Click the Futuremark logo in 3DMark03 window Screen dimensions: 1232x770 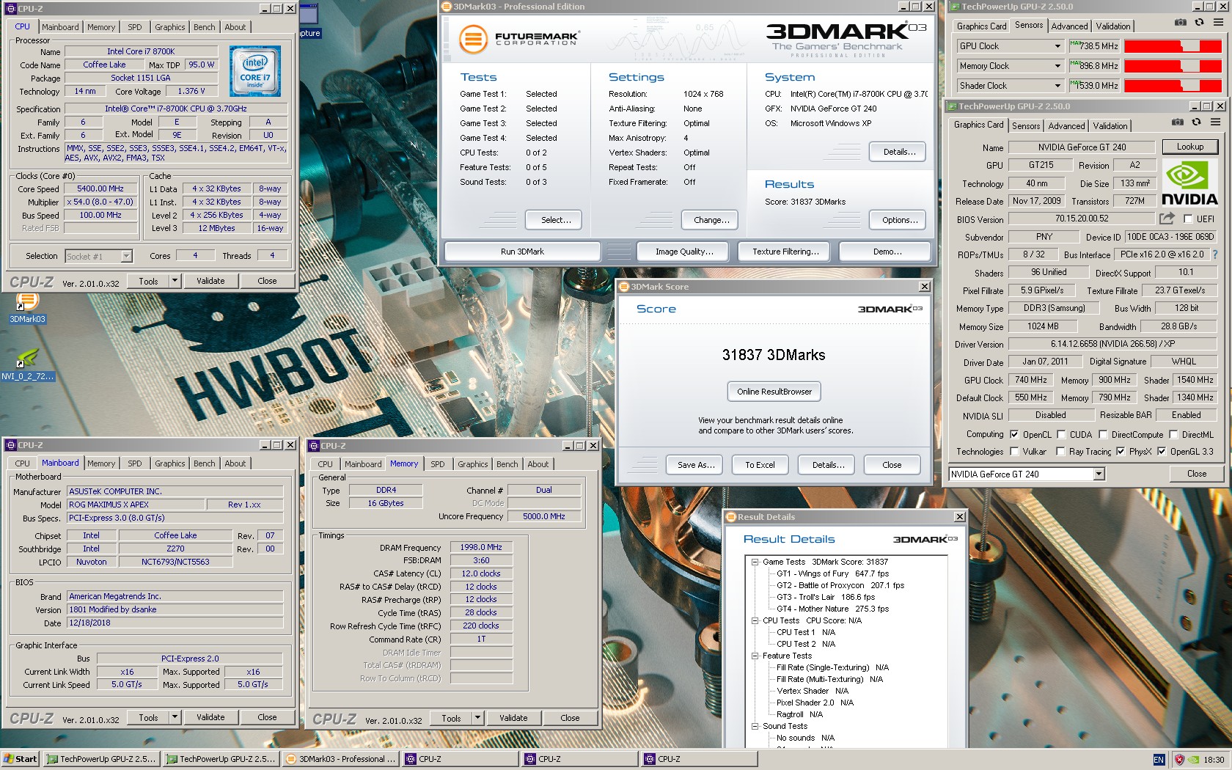(519, 38)
